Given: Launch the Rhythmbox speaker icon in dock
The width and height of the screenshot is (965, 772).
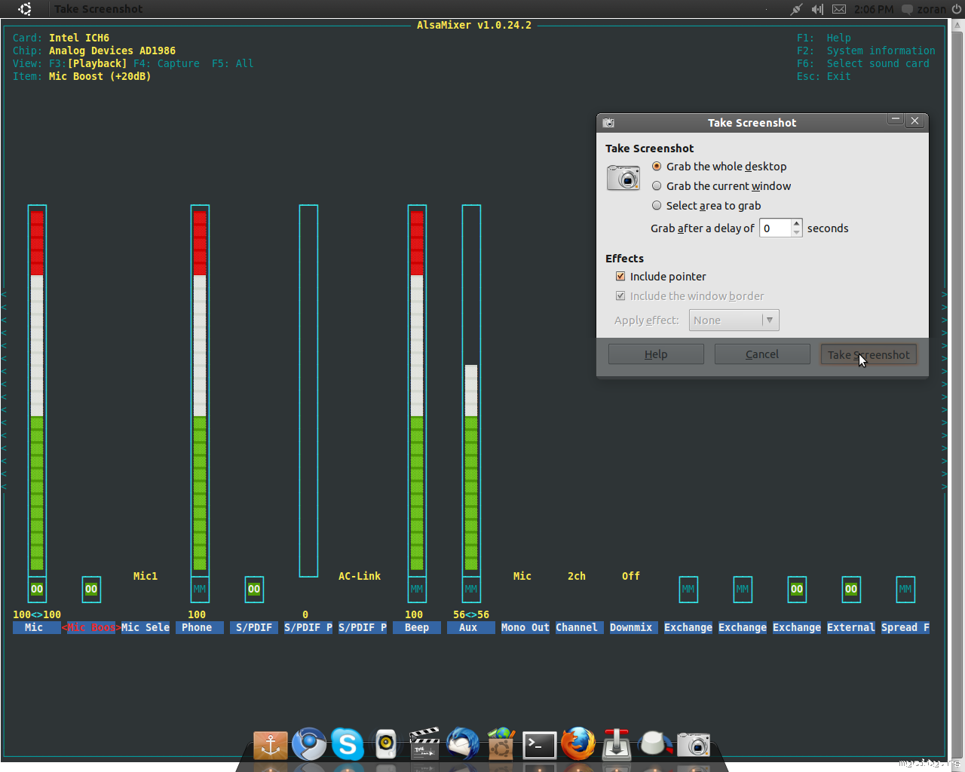Looking at the screenshot, I should 386,744.
